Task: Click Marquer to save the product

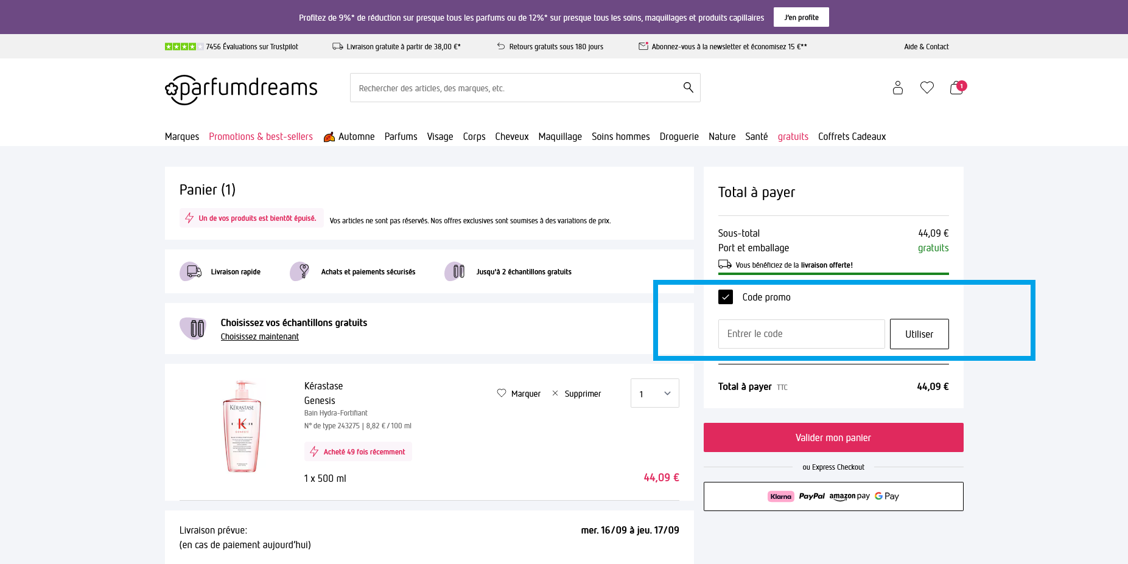Action: (x=526, y=394)
